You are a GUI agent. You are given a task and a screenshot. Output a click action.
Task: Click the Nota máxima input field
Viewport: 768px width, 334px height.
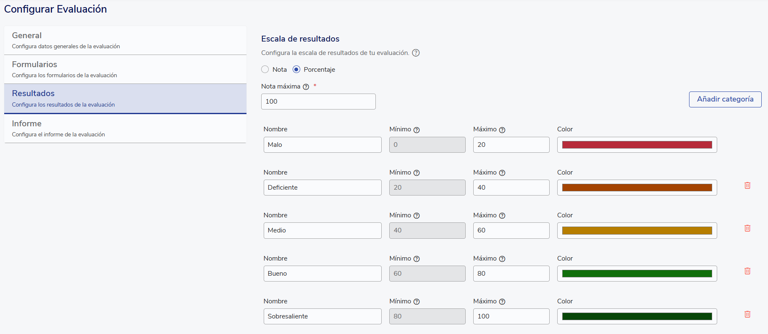click(x=318, y=102)
